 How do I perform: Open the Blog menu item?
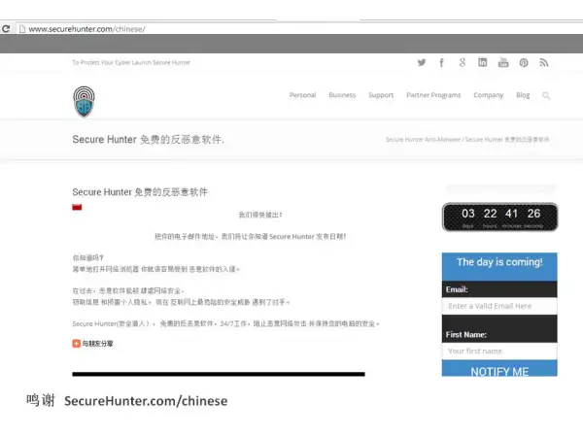click(x=523, y=95)
